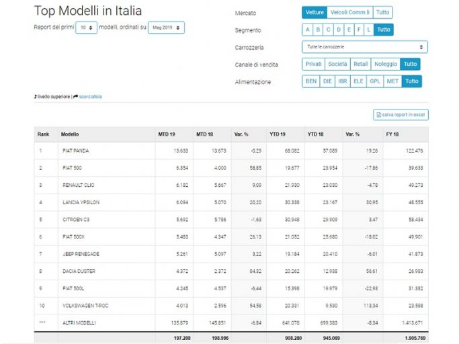Choose segment F
This screenshot has width=459, height=344.
(x=359, y=30)
